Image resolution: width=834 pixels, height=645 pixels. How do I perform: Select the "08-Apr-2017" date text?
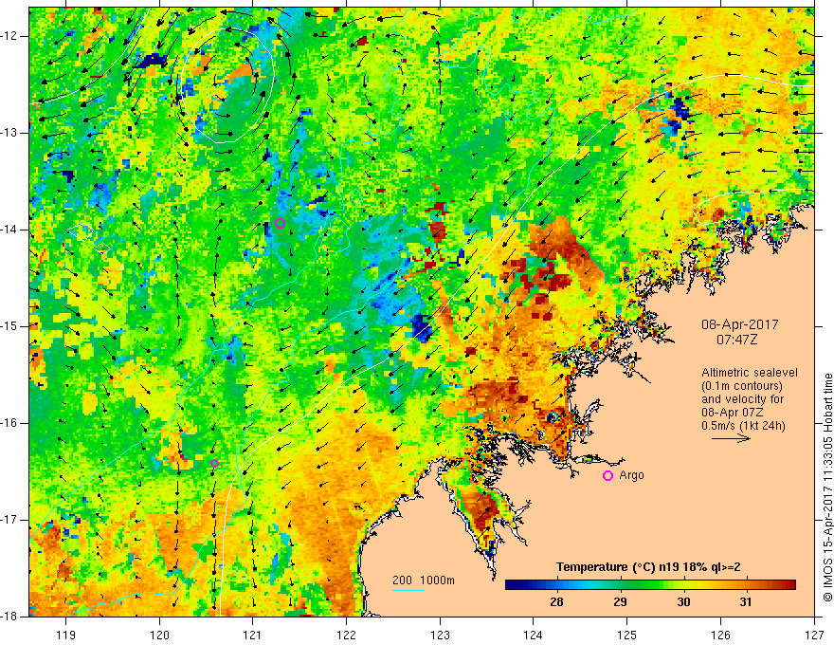(x=740, y=324)
